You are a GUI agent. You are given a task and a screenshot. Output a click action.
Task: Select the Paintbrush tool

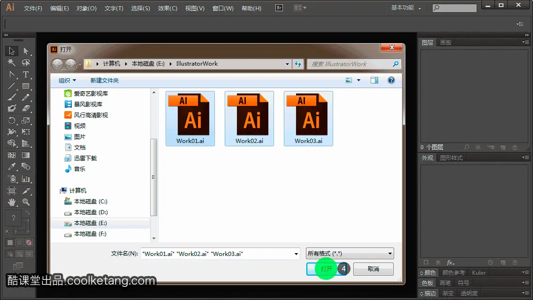coord(12,97)
